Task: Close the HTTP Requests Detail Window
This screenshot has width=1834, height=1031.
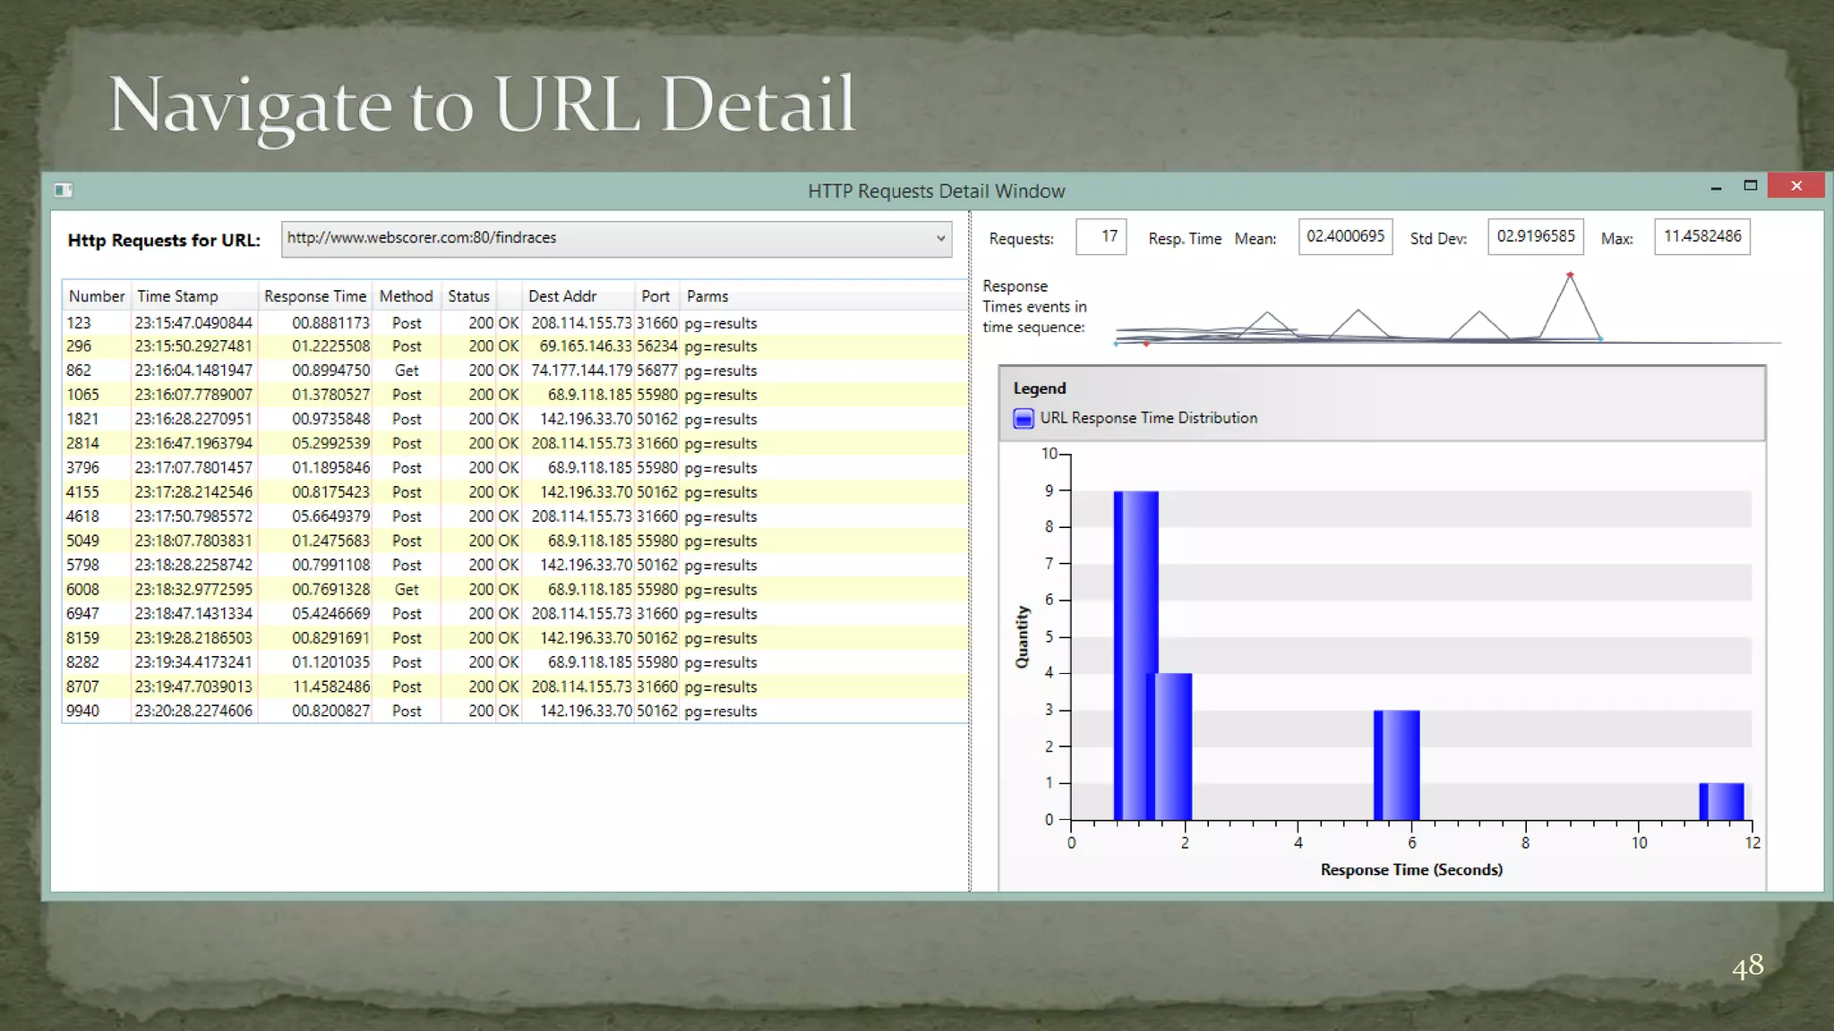Action: pyautogui.click(x=1795, y=185)
